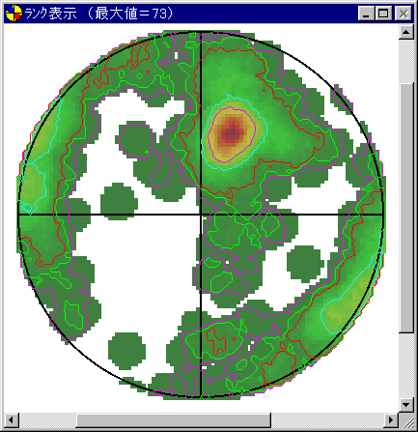
Task: Click the horizontal scrollbar track right of the thumb
Action: pos(327,420)
